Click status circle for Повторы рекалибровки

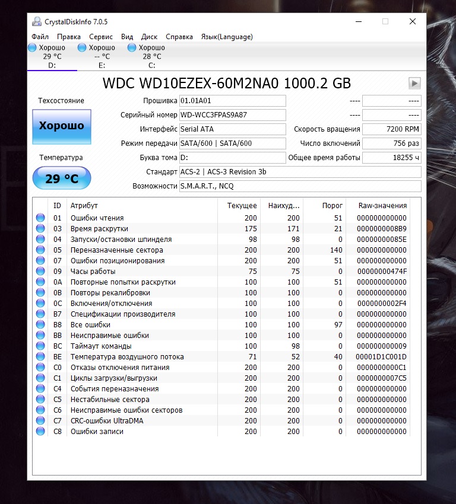coord(40,292)
